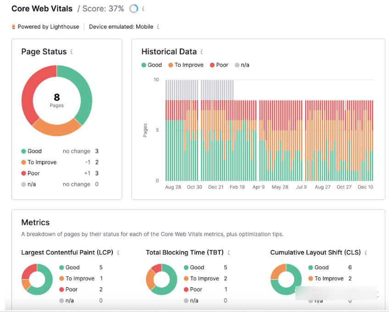Viewport: 389px width, 312px height.
Task: Click the Lighthouse icon beside Powered by Lighthouse
Action: 13,27
